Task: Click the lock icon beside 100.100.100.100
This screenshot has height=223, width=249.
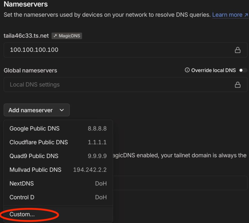Action: (x=238, y=50)
